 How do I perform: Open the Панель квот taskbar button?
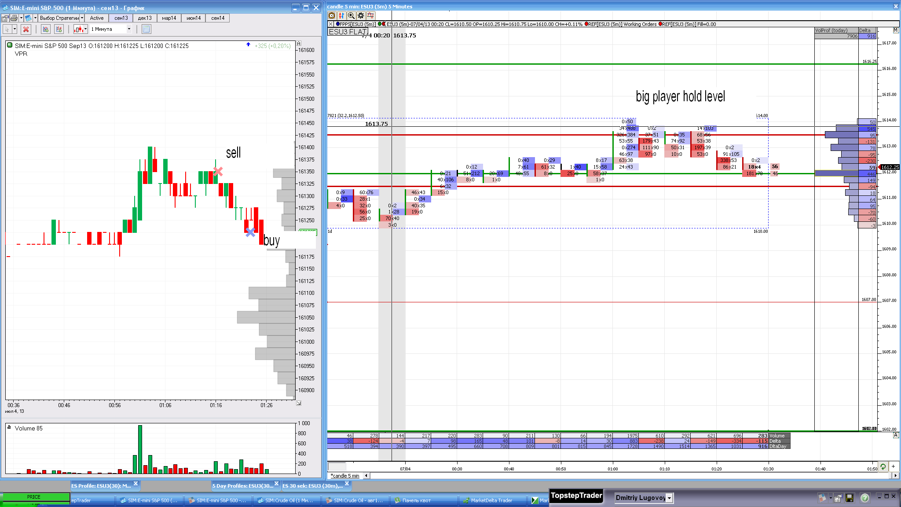423,500
